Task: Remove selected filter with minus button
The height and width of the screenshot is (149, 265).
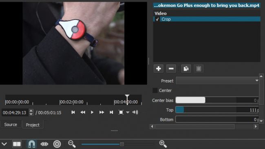Action: (x=171, y=69)
